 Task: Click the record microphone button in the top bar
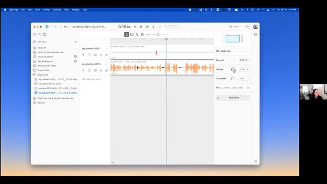(x=154, y=27)
